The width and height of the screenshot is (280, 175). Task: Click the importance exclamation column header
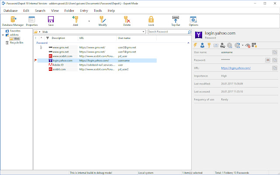point(36,38)
